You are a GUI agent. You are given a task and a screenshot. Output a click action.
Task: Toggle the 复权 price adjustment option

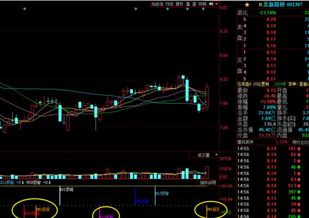[179, 4]
